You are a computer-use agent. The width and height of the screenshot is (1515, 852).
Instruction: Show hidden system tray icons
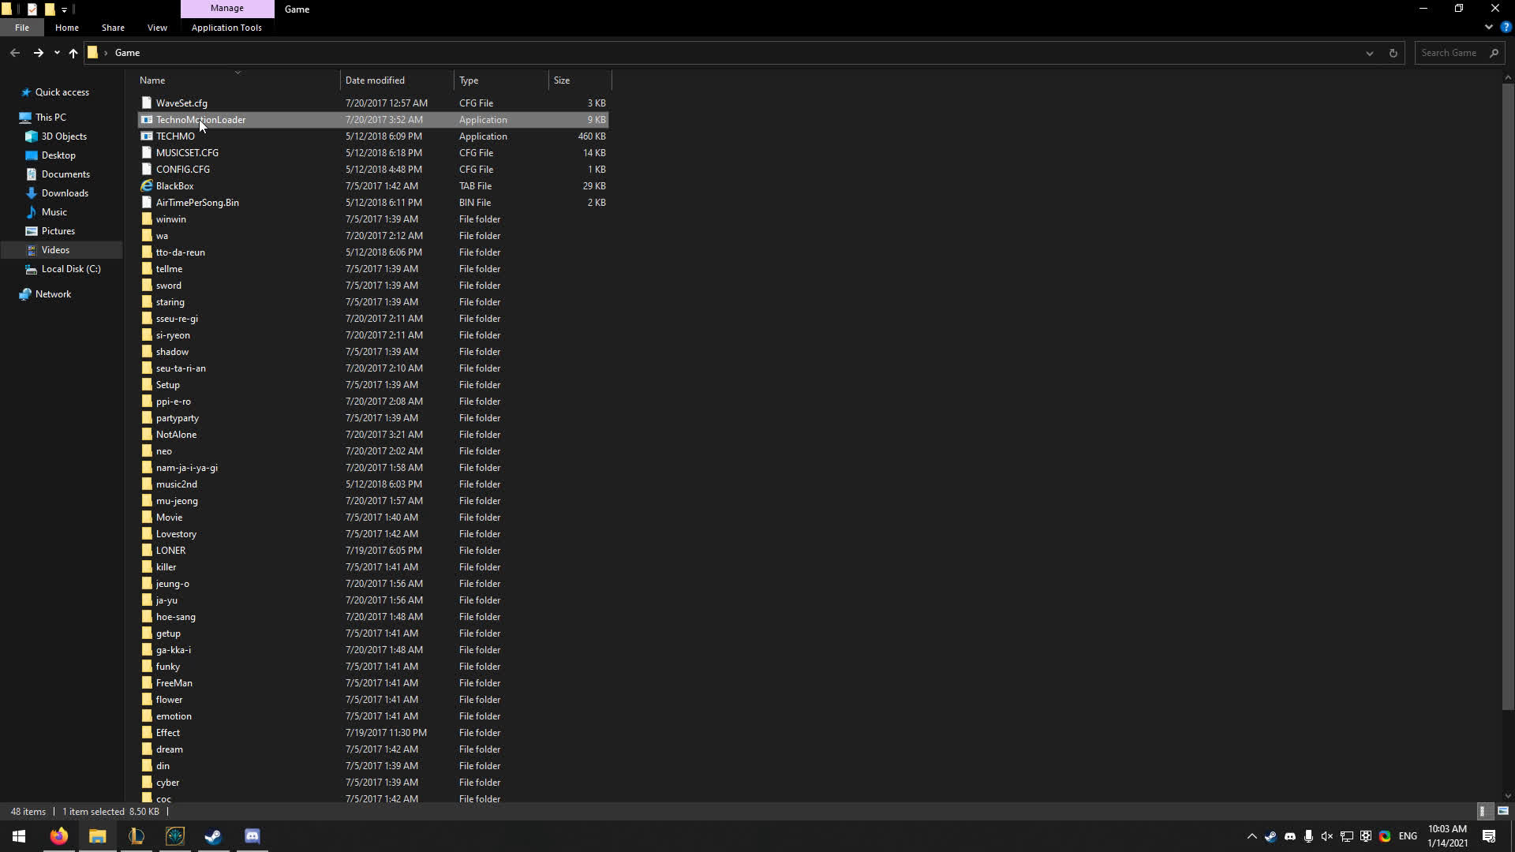[x=1251, y=836]
